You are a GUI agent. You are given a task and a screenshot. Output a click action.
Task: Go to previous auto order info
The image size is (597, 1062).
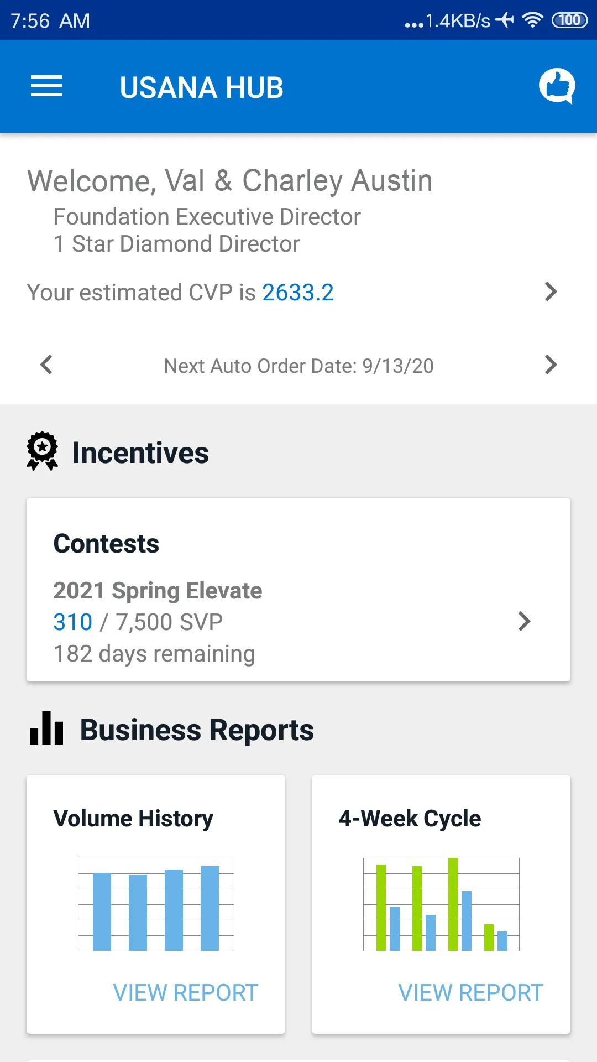46,365
